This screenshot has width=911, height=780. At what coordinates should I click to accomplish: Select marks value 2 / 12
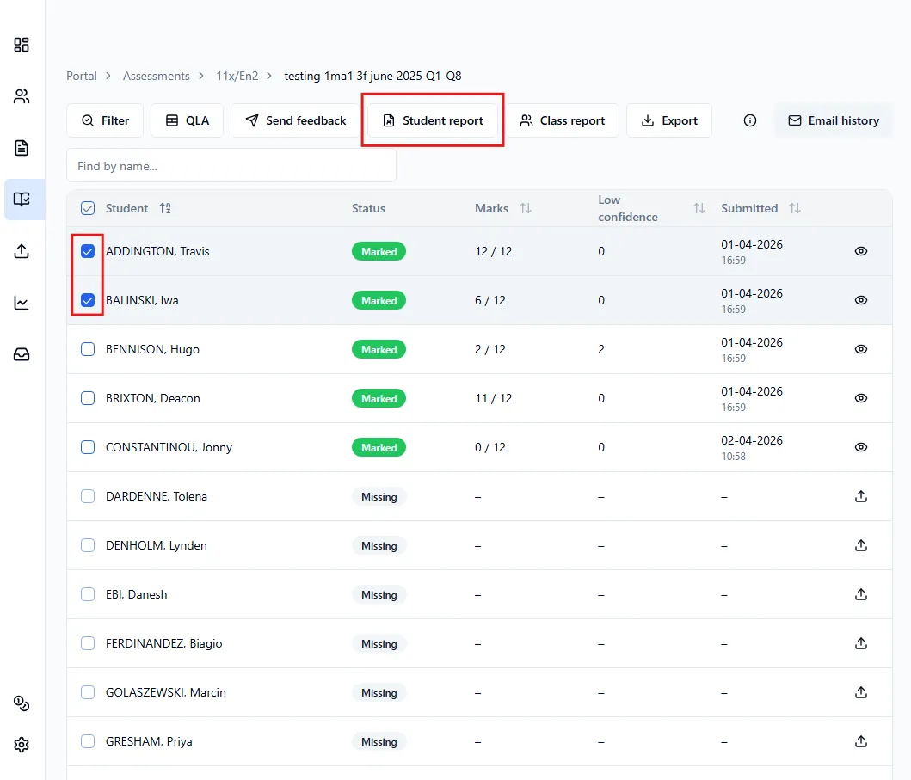click(x=490, y=349)
